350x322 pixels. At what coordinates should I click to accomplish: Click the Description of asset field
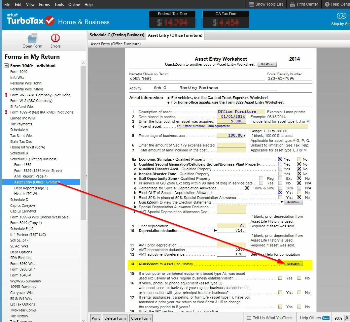click(x=241, y=112)
